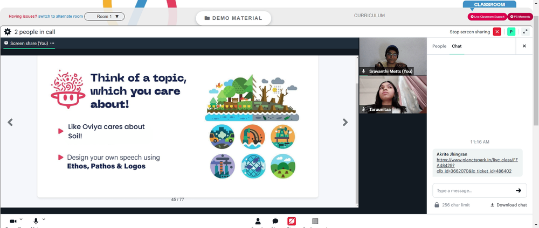Click the factory smokestack circle icon on slide
Screen dimensions: 539x228
click(223, 166)
